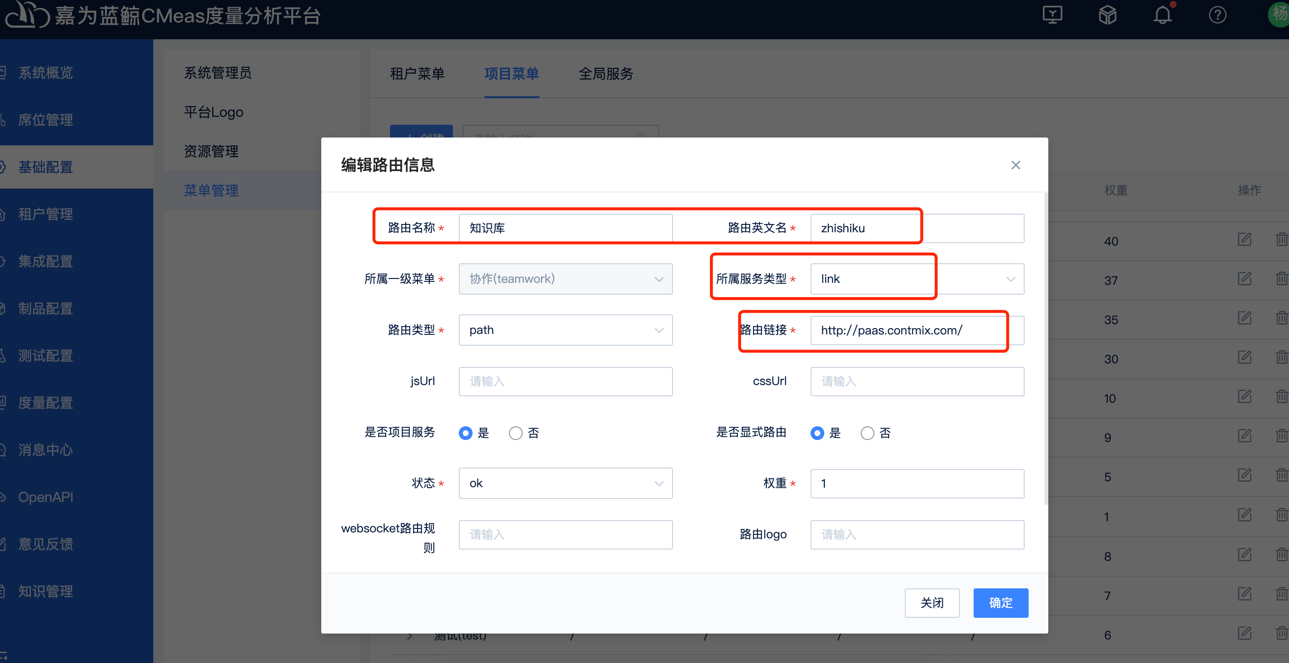This screenshot has width=1289, height=663.
Task: Open the cube package icon in header
Action: click(x=1107, y=15)
